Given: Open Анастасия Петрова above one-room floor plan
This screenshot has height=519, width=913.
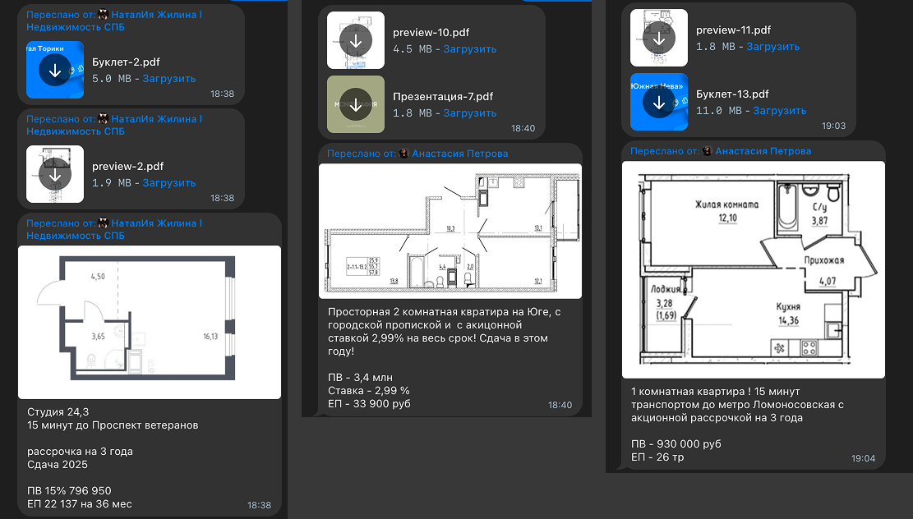Looking at the screenshot, I should click(763, 151).
